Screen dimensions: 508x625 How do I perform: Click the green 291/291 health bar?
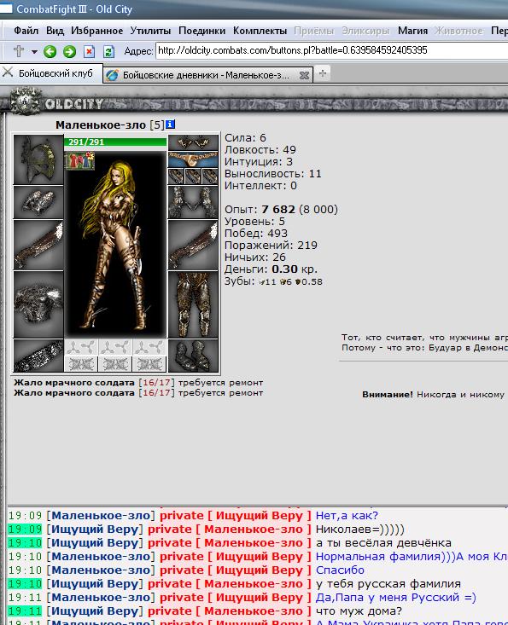(x=116, y=142)
